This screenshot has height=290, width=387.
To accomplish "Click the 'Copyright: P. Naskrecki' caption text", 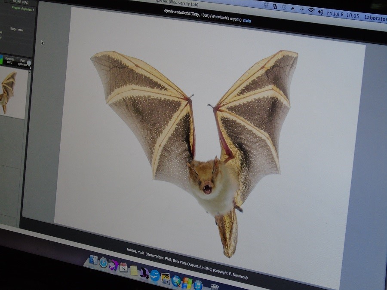I will pyautogui.click(x=230, y=274).
